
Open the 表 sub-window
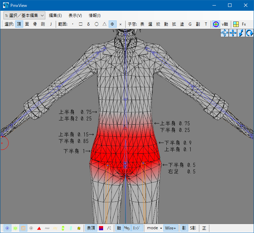point(142,24)
